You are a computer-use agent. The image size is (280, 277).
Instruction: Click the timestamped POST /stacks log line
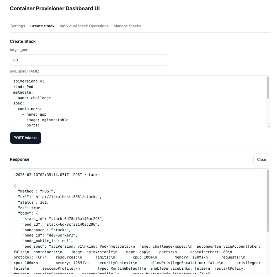coord(57,175)
